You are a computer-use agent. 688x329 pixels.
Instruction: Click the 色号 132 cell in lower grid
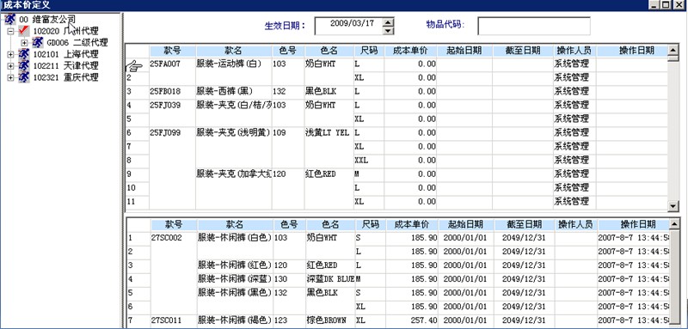pyautogui.click(x=290, y=293)
